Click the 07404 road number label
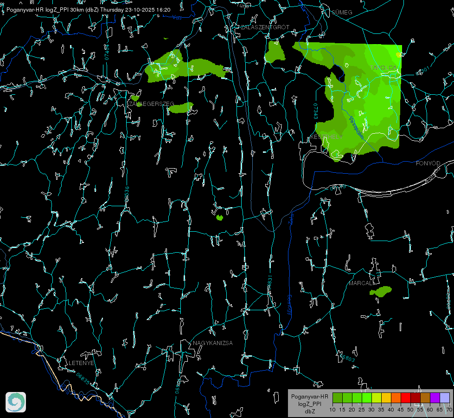This screenshot has height=418, width=454. click(107, 52)
